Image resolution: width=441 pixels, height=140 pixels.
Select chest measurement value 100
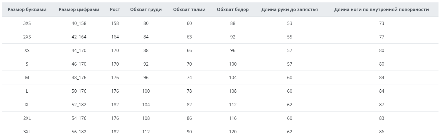(146, 91)
